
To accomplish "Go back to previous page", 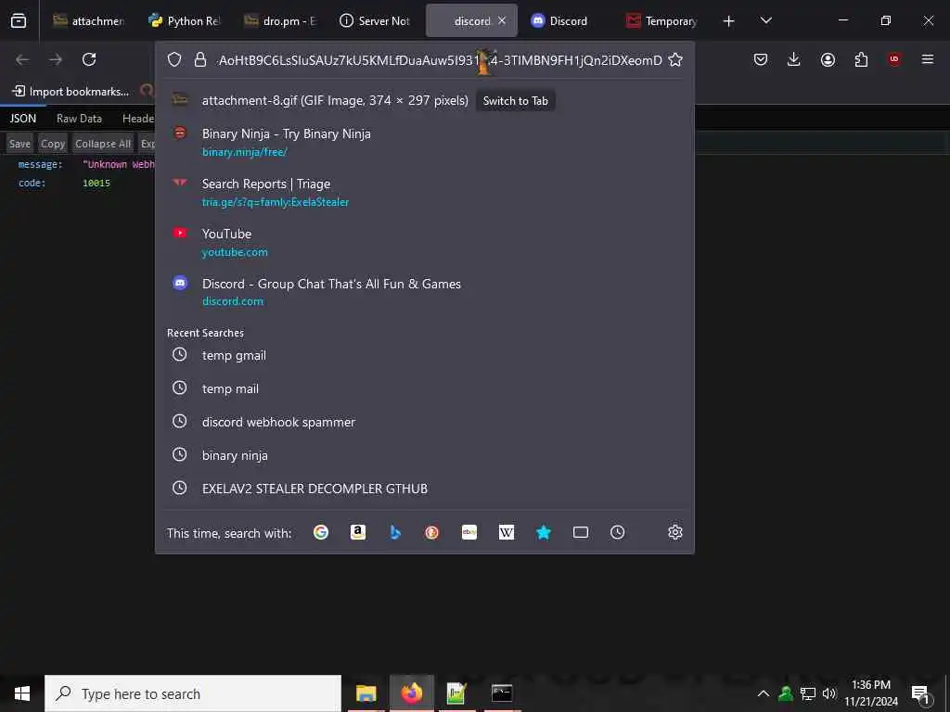I will coord(22,59).
